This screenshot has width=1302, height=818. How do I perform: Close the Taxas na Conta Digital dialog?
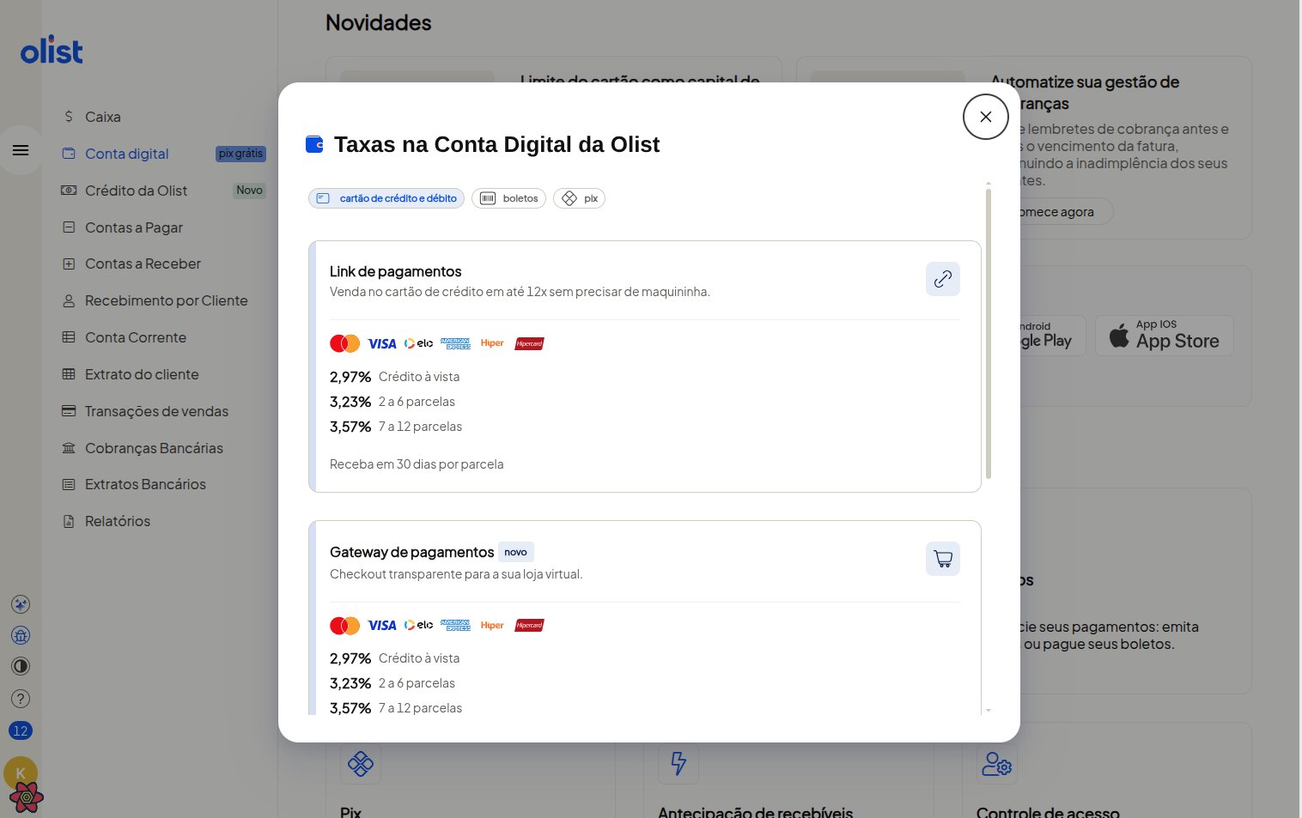(x=985, y=117)
